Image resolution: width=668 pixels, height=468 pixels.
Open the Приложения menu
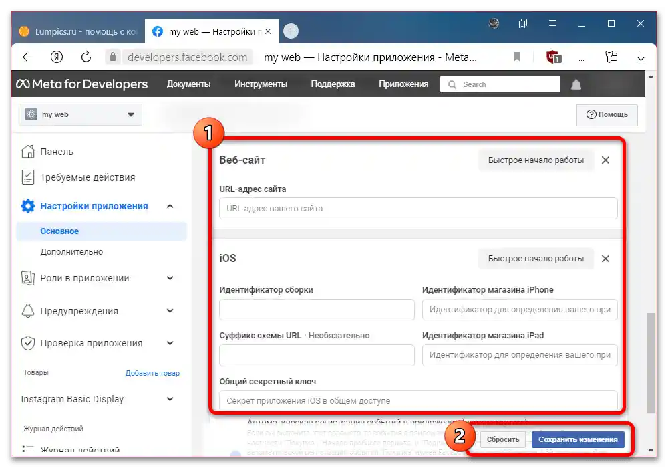pos(403,84)
